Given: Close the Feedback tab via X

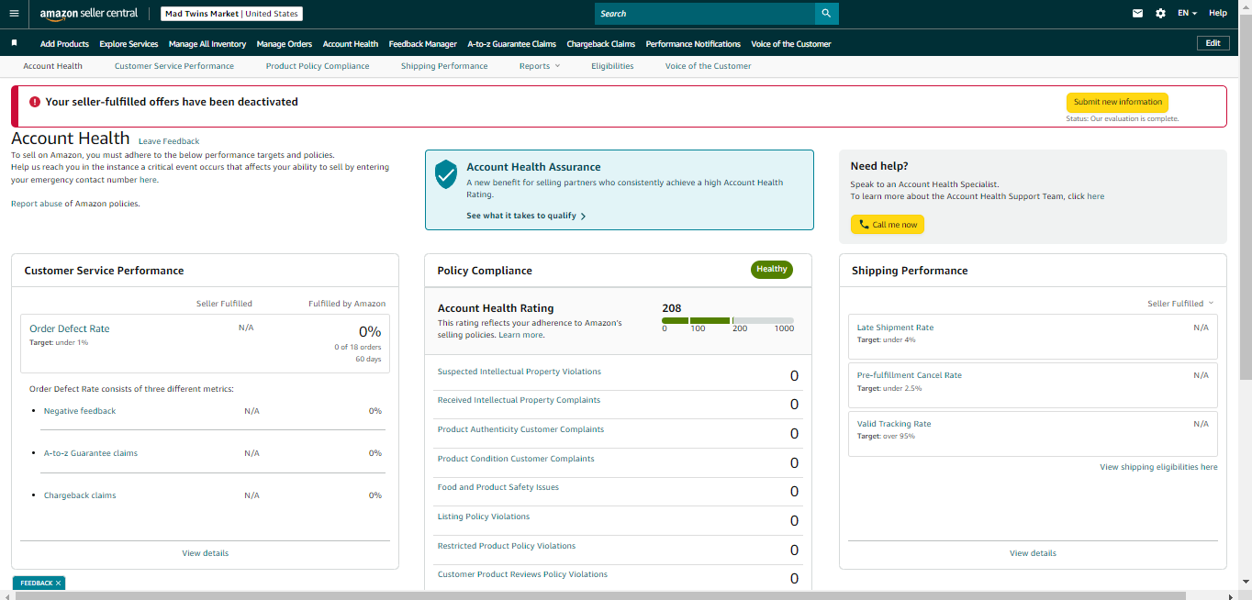Looking at the screenshot, I should pyautogui.click(x=58, y=583).
